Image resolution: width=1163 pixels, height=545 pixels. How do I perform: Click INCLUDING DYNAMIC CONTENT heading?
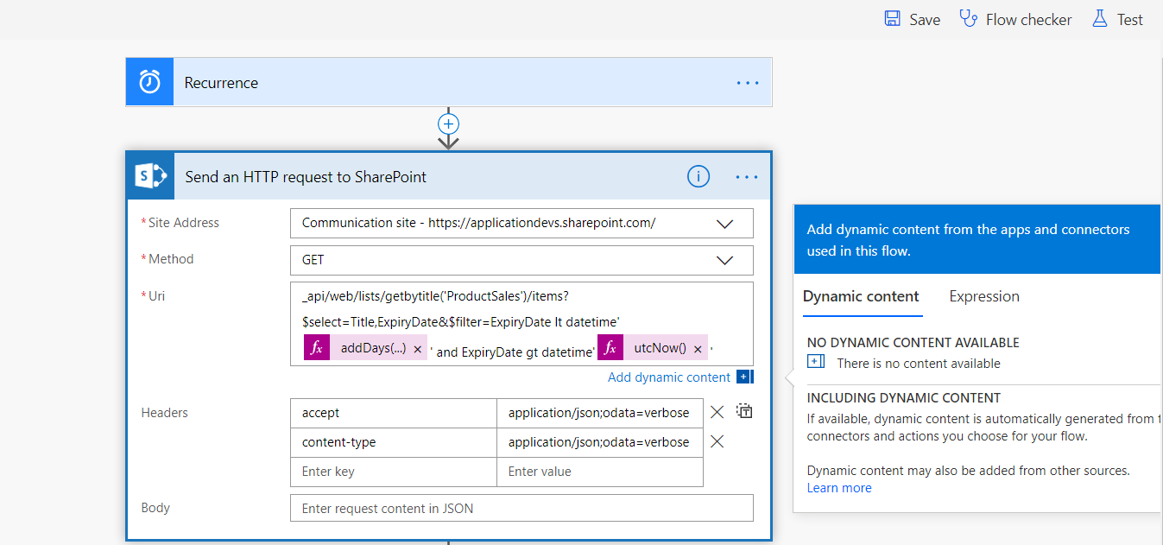point(904,398)
